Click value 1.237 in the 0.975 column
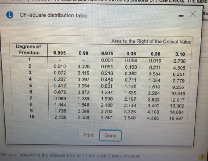208x161 pixels. pyautogui.click(x=107, y=93)
